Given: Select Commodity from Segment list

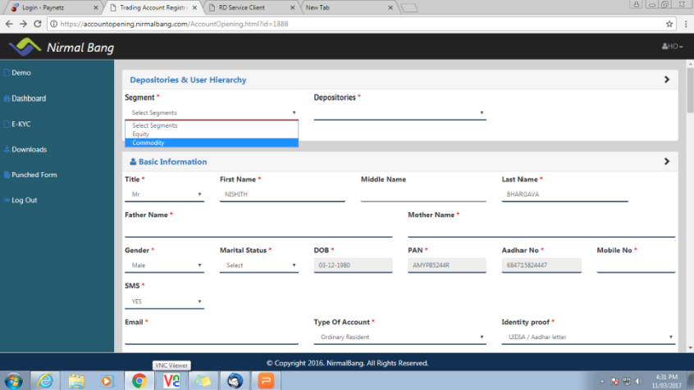Looking at the screenshot, I should (x=211, y=143).
